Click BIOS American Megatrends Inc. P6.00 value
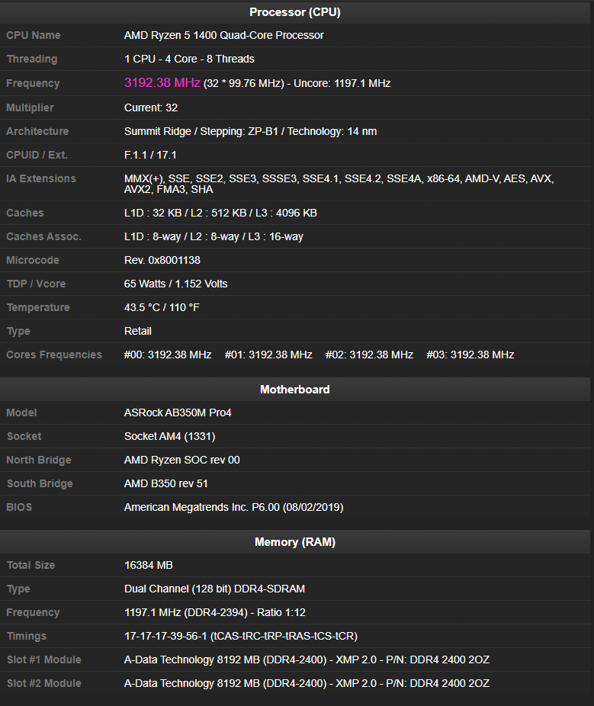This screenshot has width=594, height=706. [234, 508]
